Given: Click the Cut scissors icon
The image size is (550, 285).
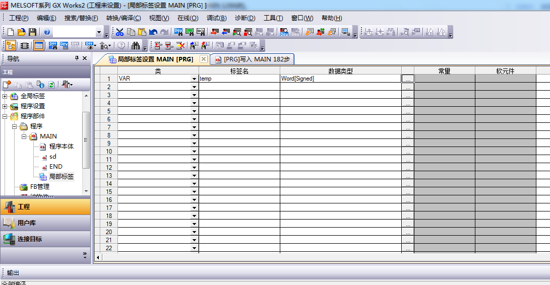Looking at the screenshot, I should pos(119,32).
